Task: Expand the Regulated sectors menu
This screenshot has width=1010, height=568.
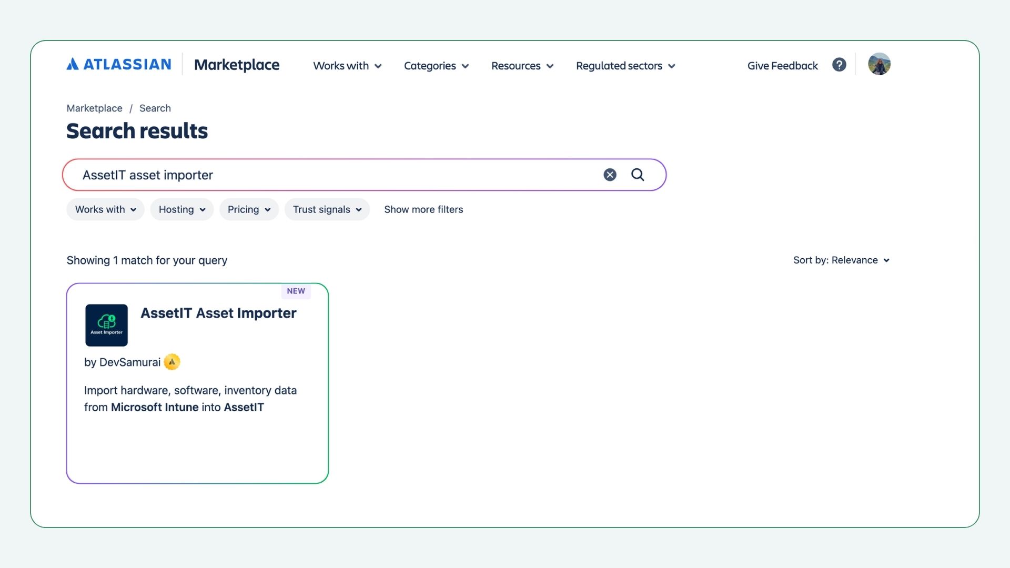Action: pyautogui.click(x=625, y=66)
